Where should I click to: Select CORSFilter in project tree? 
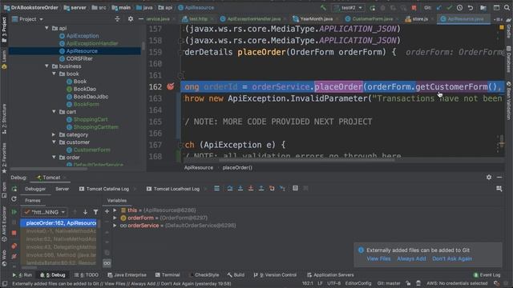(79, 58)
